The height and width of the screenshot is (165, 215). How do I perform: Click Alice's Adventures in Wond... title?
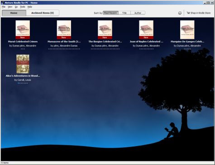click(x=23, y=76)
